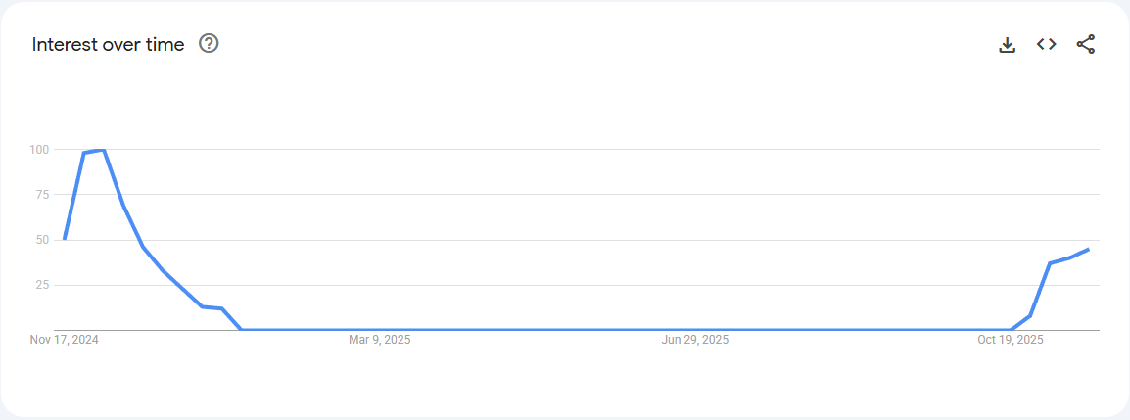
Task: Download the chart data as CSV
Action: click(x=1007, y=44)
